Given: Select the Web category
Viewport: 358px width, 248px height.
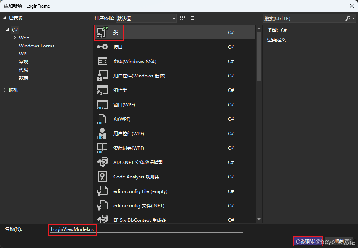Looking at the screenshot, I should coord(24,38).
